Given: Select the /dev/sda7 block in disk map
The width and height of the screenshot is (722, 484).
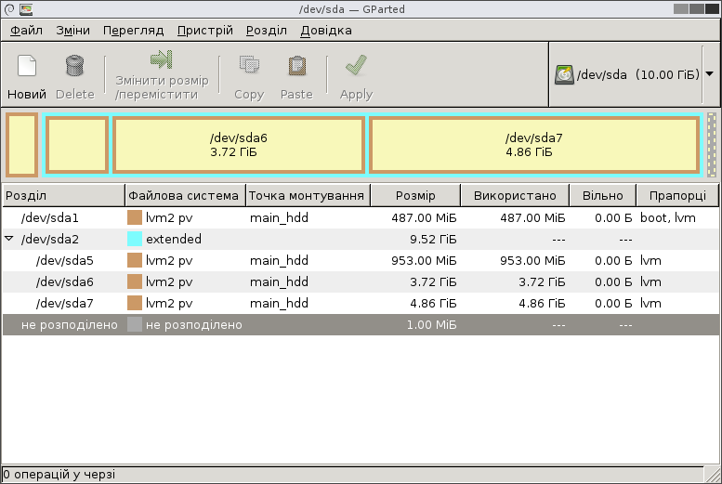Looking at the screenshot, I should [x=533, y=145].
